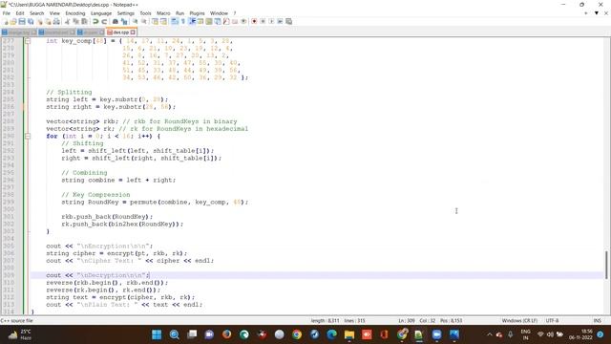Paste from clipboard via toolbar
Image resolution: width=611 pixels, height=344 pixels.
click(84, 21)
